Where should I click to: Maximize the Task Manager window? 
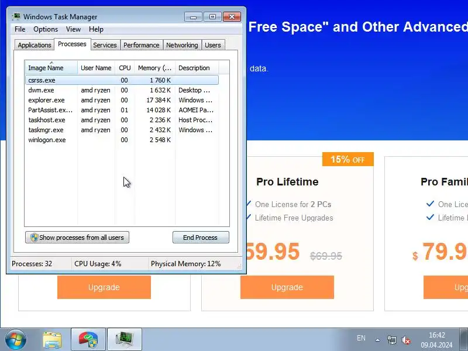(212, 17)
